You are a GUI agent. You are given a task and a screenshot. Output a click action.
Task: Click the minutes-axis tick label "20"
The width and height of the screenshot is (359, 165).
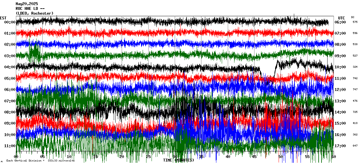tap(122, 157)
